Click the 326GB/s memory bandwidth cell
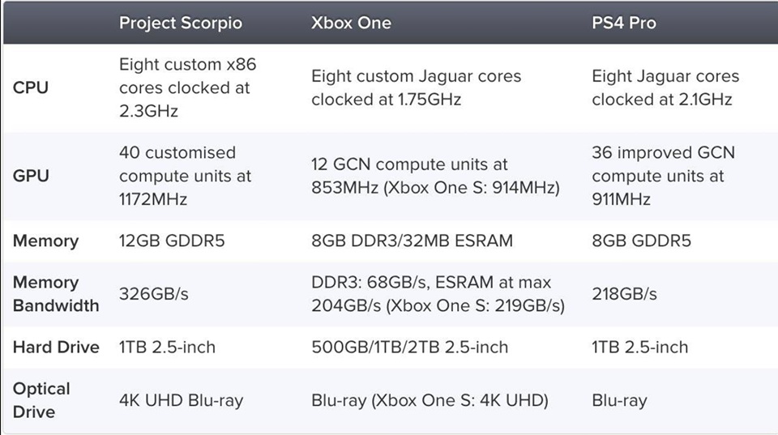The image size is (778, 435). point(154,294)
